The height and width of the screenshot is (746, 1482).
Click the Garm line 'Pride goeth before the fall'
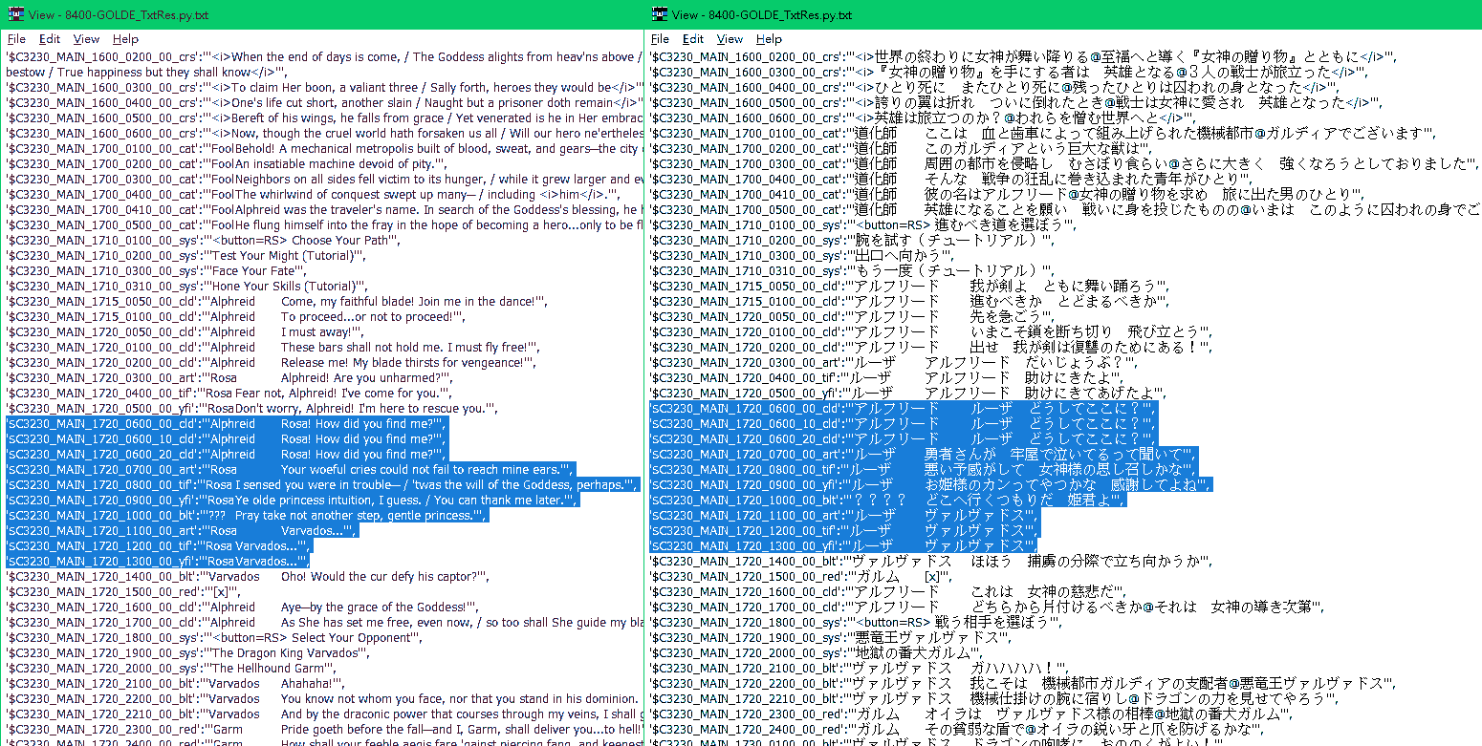pyautogui.click(x=324, y=730)
